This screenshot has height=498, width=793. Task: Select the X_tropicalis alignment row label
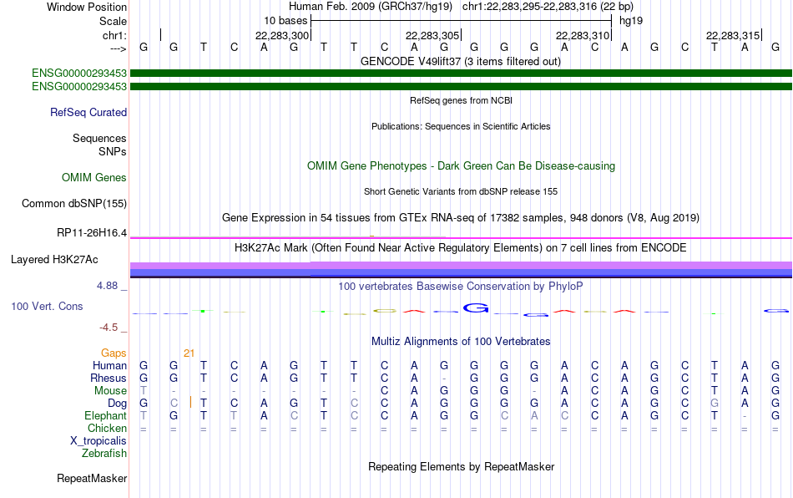[x=98, y=441]
